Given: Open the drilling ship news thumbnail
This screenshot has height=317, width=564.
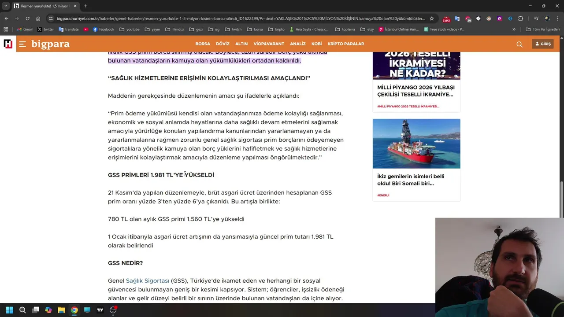Looking at the screenshot, I should coord(416,144).
